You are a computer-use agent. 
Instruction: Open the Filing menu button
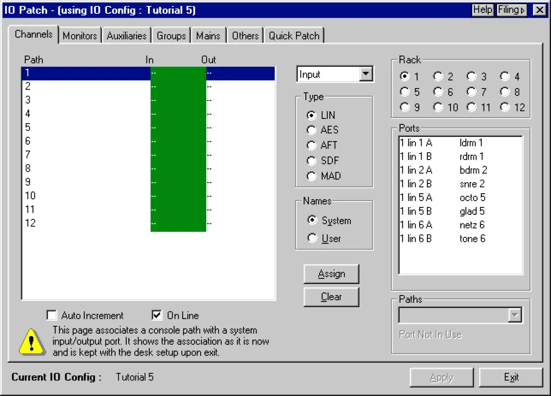tap(512, 10)
